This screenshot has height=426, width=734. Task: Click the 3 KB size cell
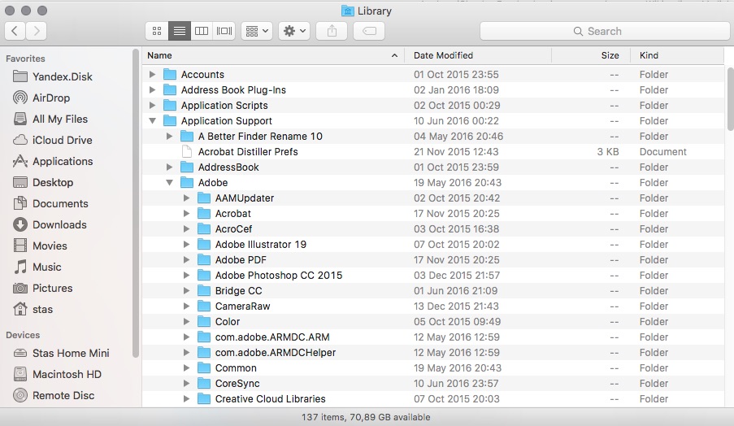coord(608,152)
